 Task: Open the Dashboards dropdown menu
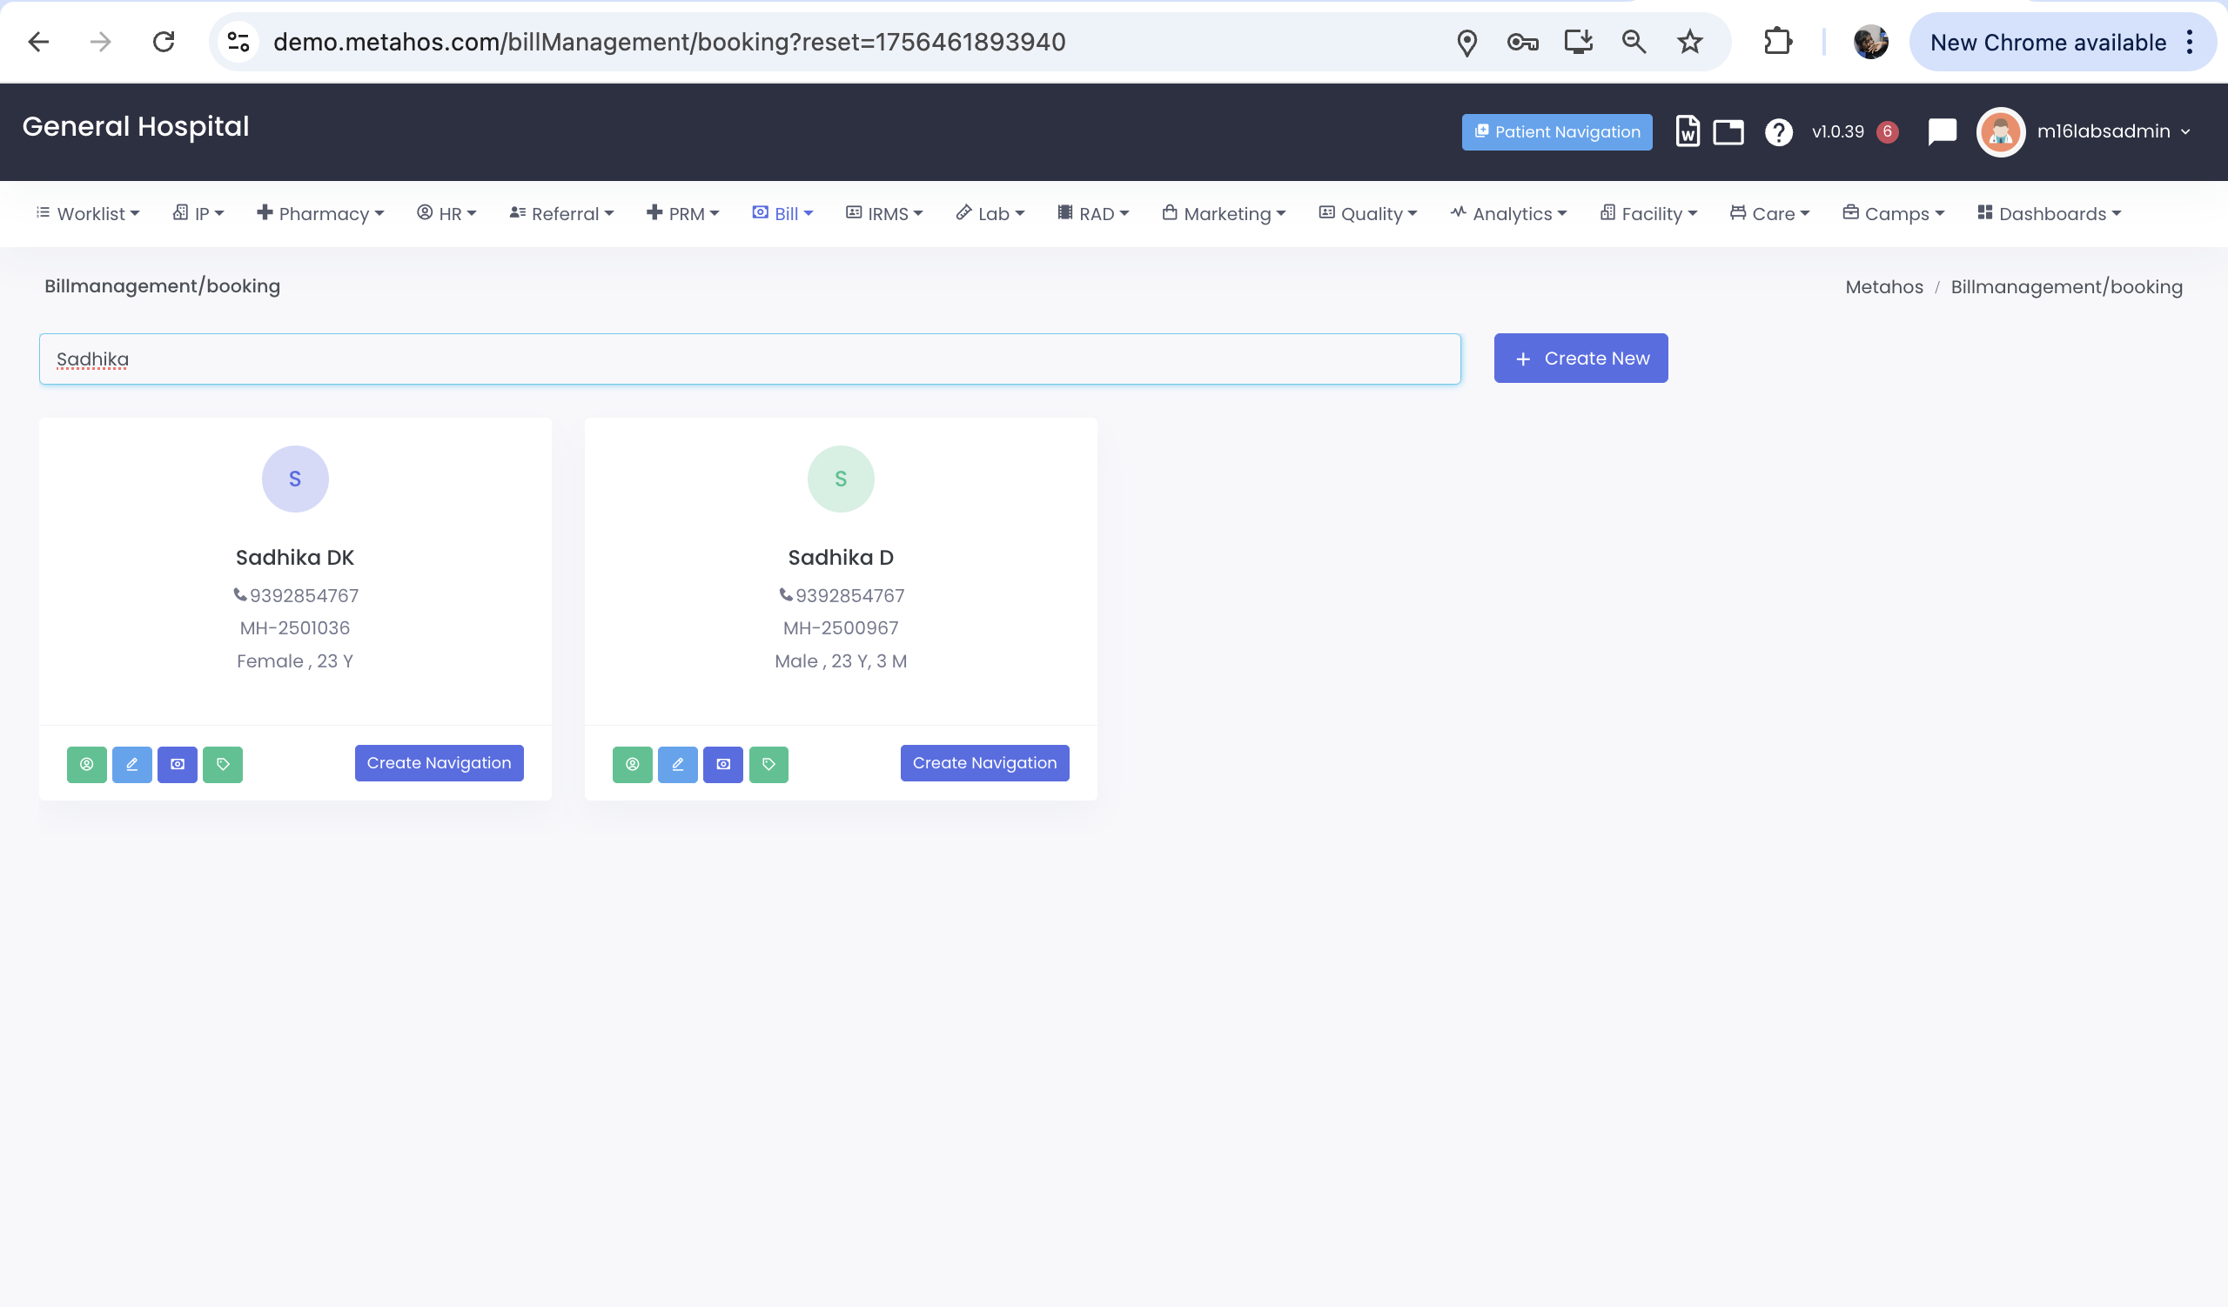coord(2049,214)
